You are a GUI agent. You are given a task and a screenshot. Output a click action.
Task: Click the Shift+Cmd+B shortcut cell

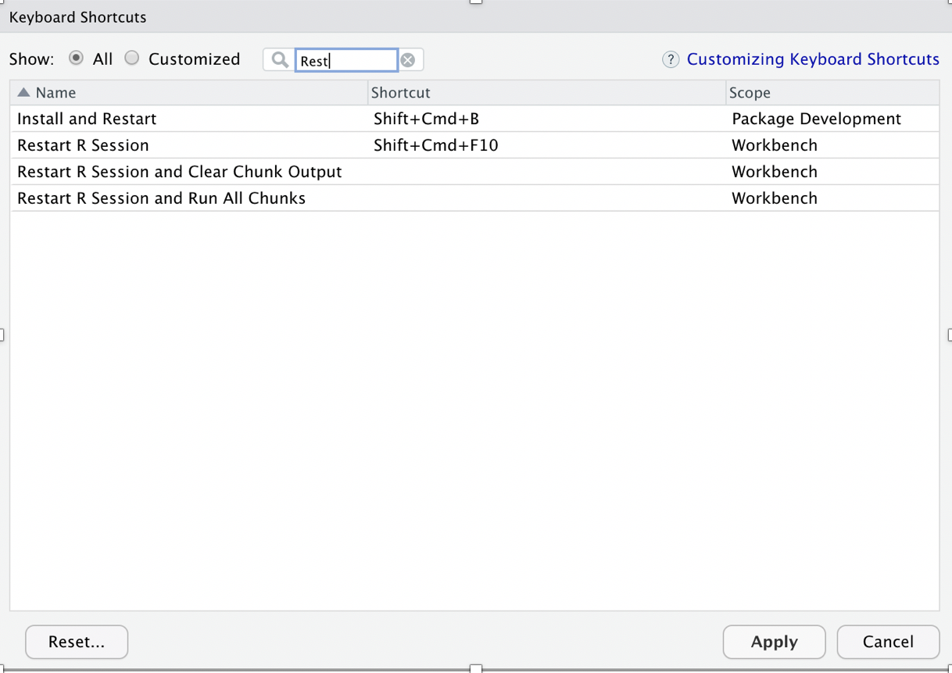point(427,119)
